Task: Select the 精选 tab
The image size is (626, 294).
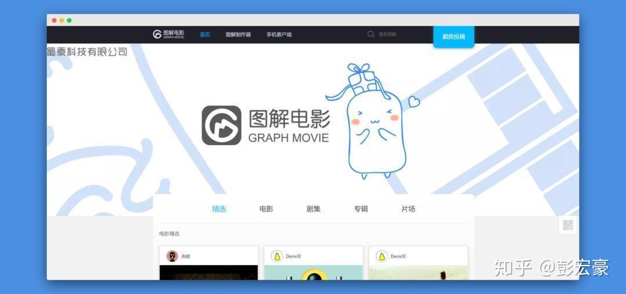Action: pos(219,209)
